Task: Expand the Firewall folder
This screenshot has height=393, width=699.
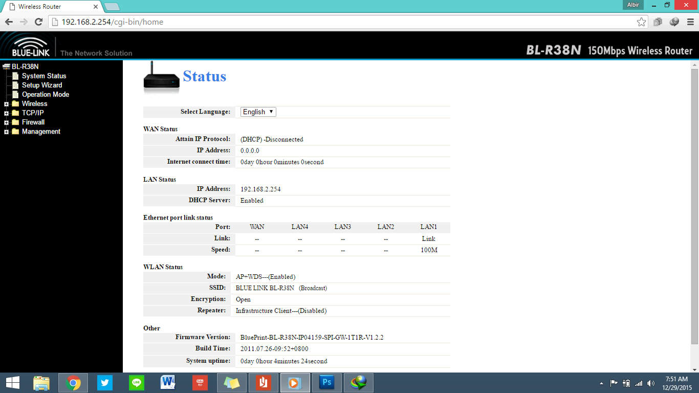Action: coord(6,122)
